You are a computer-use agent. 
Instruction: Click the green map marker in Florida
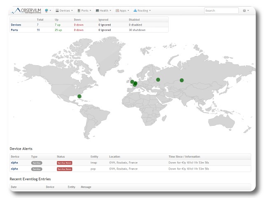(80, 96)
